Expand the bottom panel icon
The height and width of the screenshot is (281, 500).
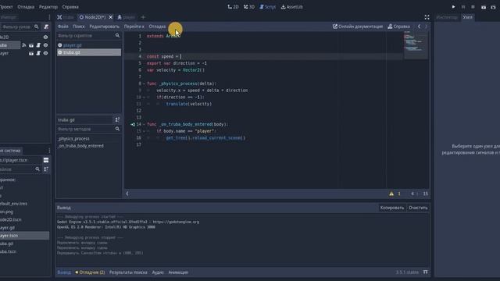pyautogui.click(x=425, y=272)
